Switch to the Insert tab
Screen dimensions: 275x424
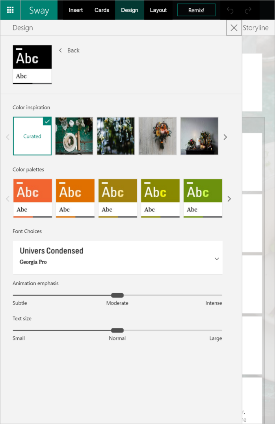(76, 10)
